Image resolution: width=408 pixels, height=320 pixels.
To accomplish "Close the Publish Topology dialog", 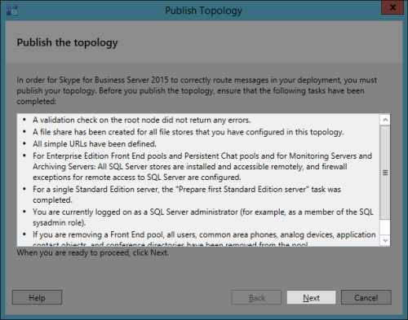I will [x=392, y=7].
